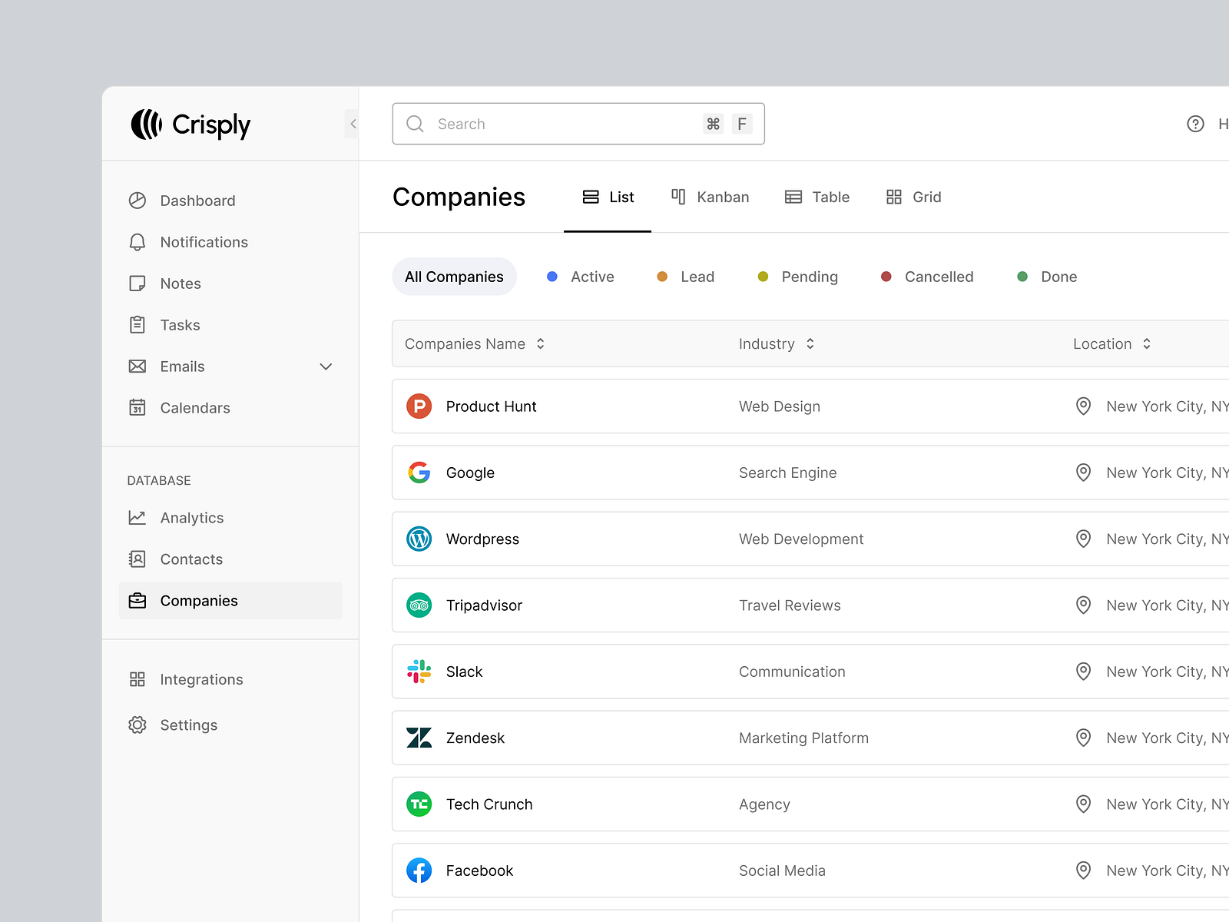Click inside the Search field
This screenshot has height=922, width=1229.
tap(538, 124)
